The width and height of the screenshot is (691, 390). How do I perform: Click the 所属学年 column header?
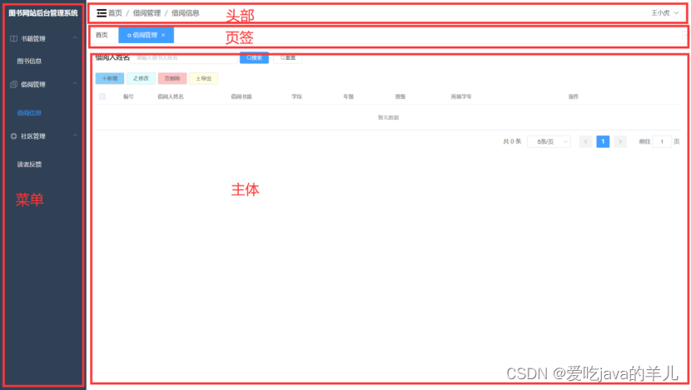tap(461, 96)
